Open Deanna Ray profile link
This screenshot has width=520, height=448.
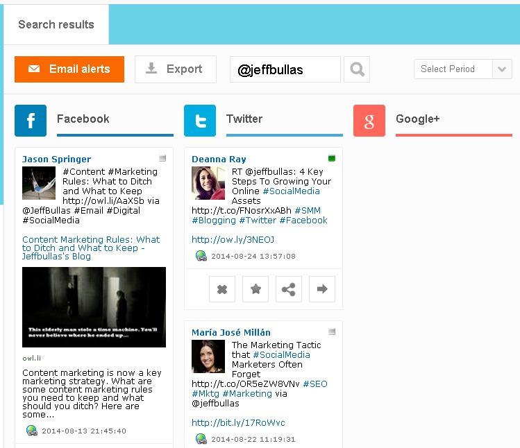click(x=219, y=159)
